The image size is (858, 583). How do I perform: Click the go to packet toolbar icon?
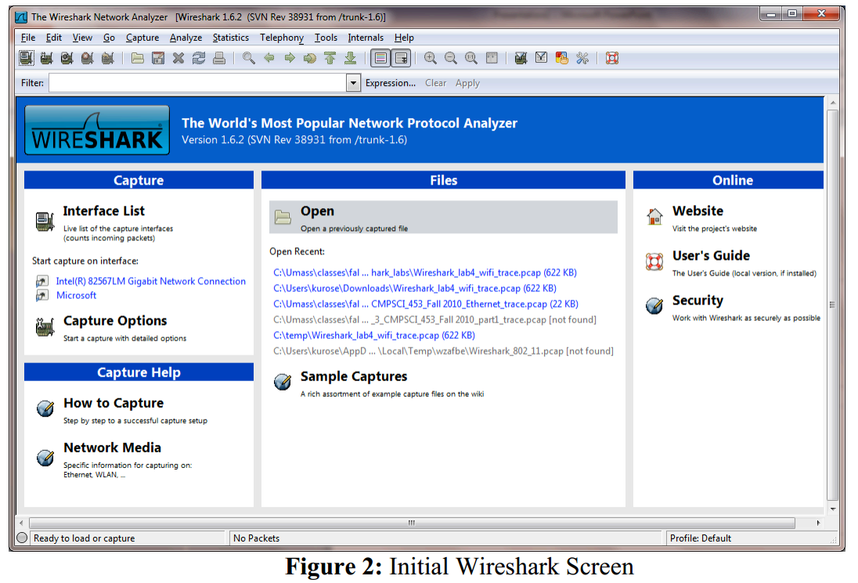coord(310,58)
